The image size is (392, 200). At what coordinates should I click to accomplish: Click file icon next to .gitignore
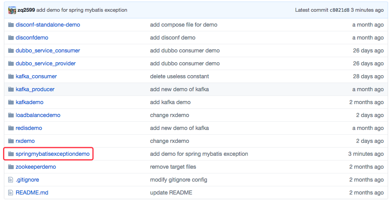11,180
